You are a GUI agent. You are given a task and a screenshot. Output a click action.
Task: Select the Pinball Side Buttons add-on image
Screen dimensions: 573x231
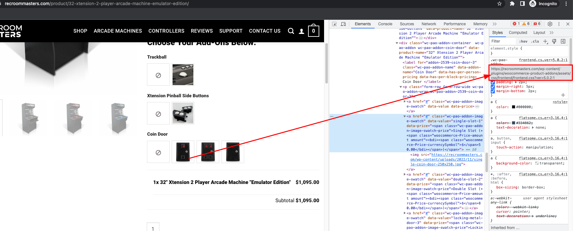tap(183, 113)
